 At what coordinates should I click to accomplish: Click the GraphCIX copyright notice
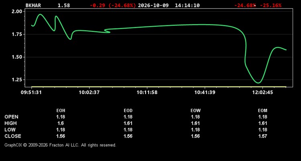coord(60,145)
